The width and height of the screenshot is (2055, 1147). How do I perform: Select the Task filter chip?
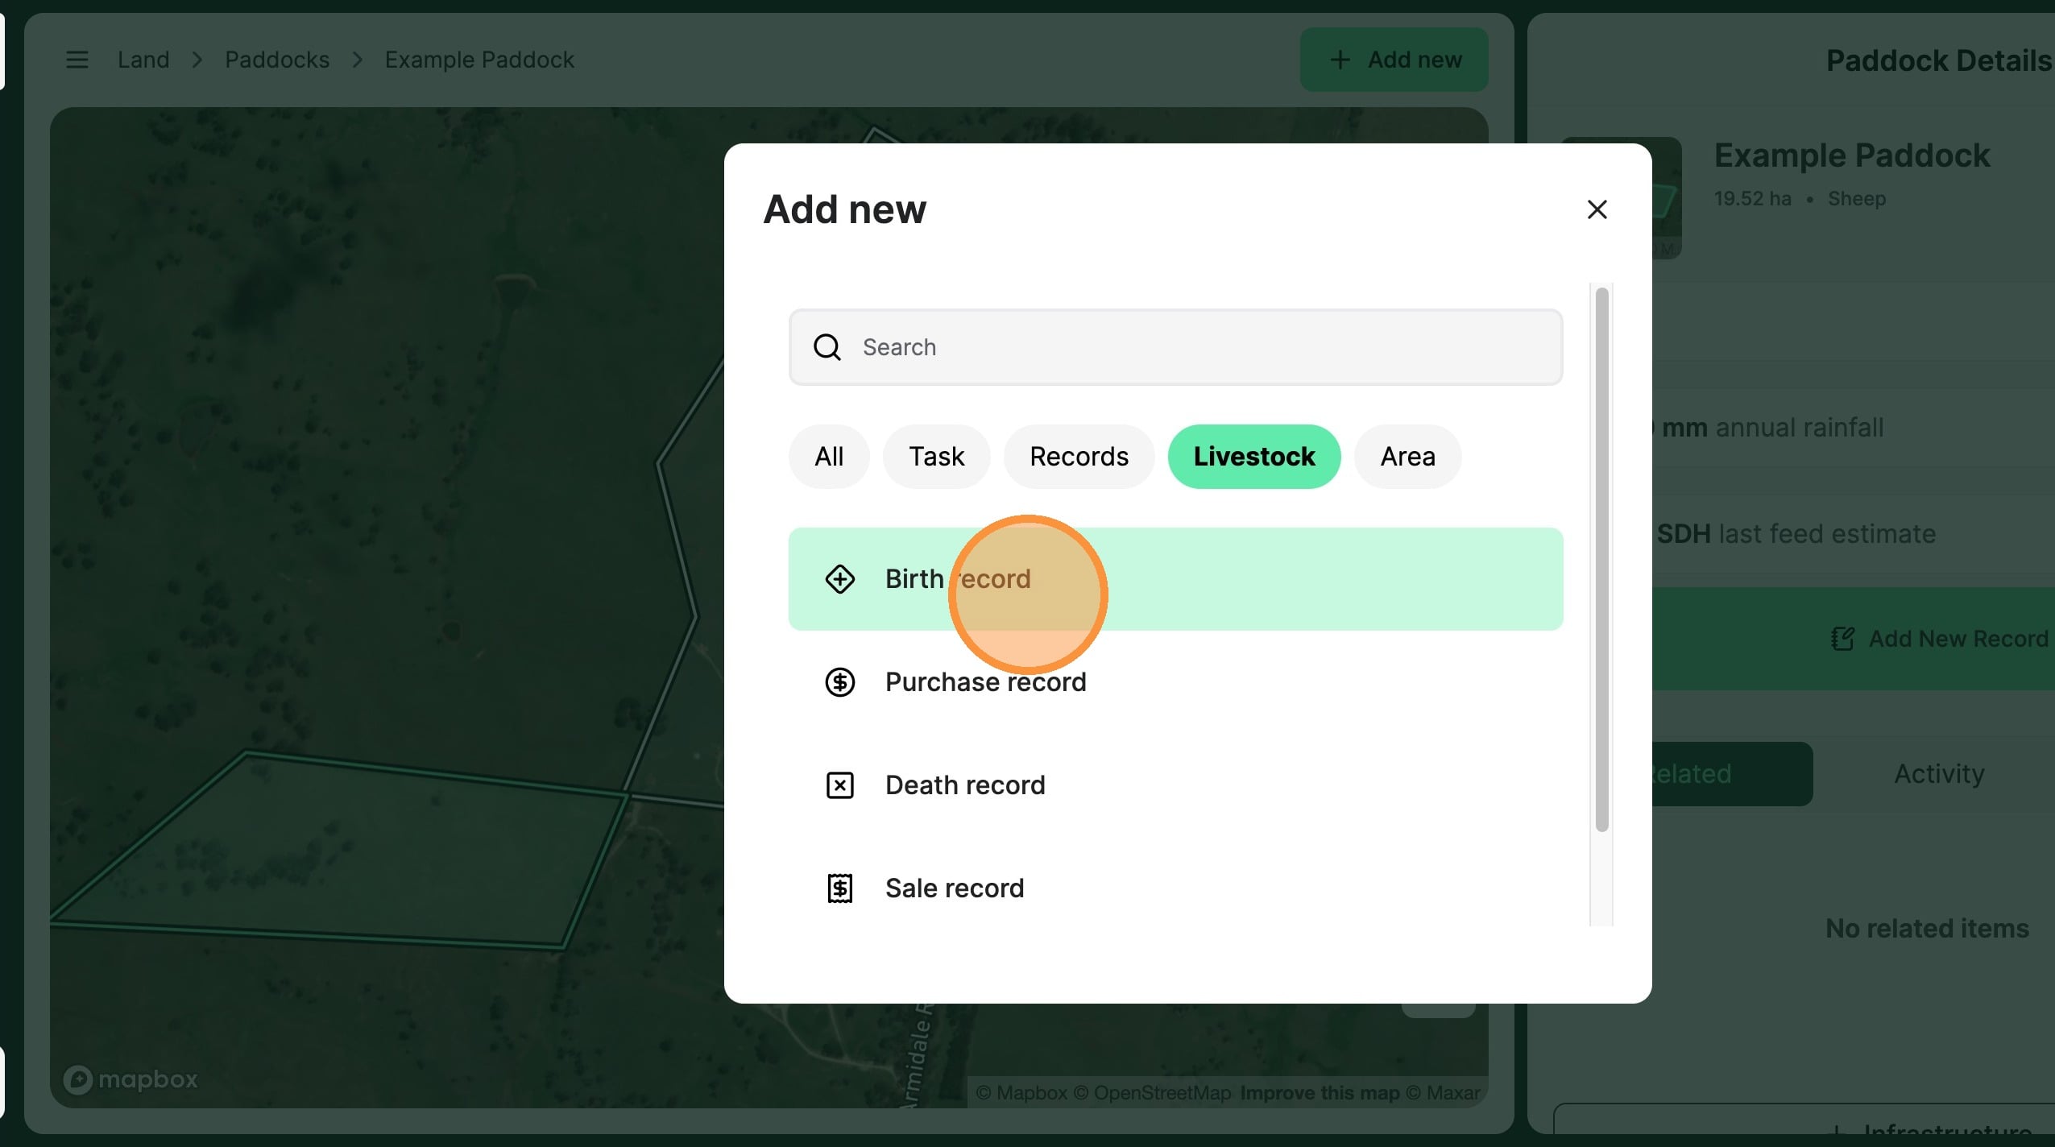pos(936,457)
